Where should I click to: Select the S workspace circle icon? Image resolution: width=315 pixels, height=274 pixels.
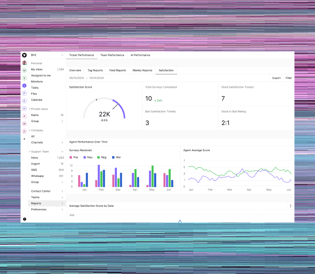tap(24, 78)
